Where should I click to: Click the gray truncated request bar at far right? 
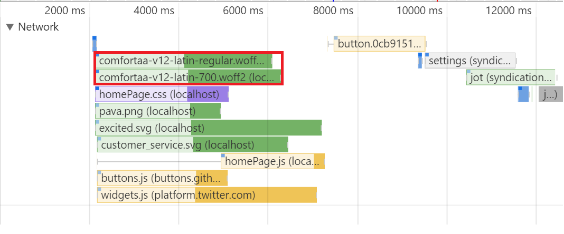(550, 95)
